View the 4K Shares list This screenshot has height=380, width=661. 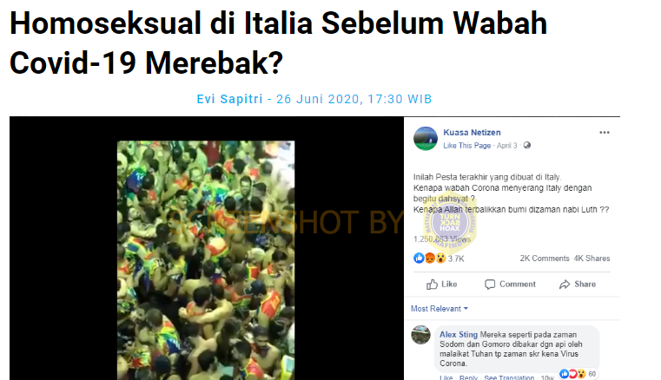click(x=592, y=259)
